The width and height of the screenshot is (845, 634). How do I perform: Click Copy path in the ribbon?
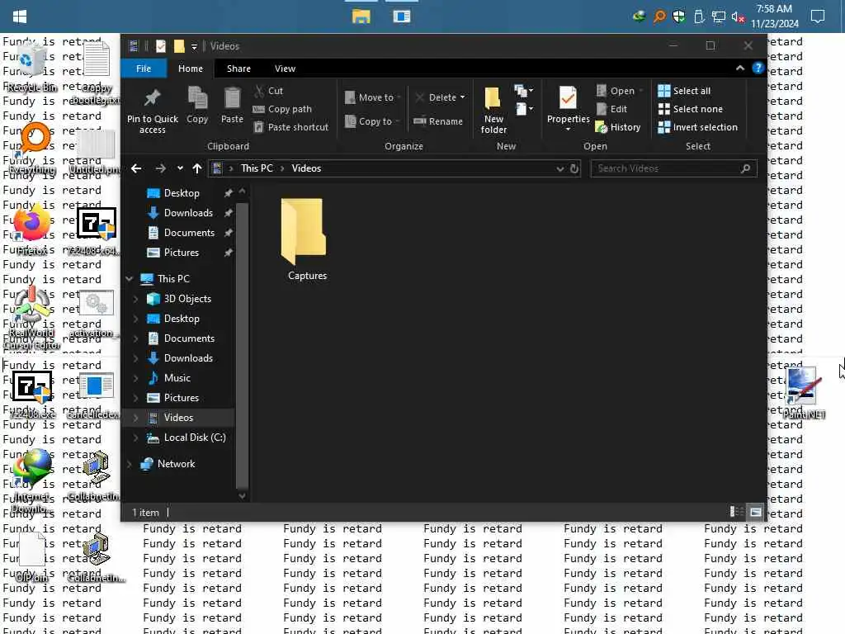(282, 109)
